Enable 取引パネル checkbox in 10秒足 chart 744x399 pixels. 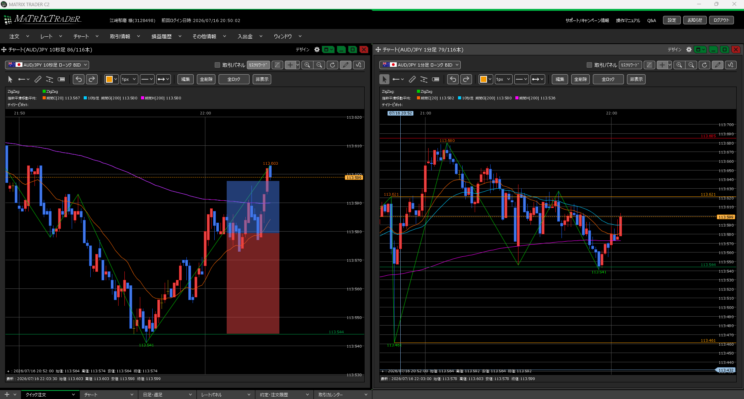click(217, 65)
